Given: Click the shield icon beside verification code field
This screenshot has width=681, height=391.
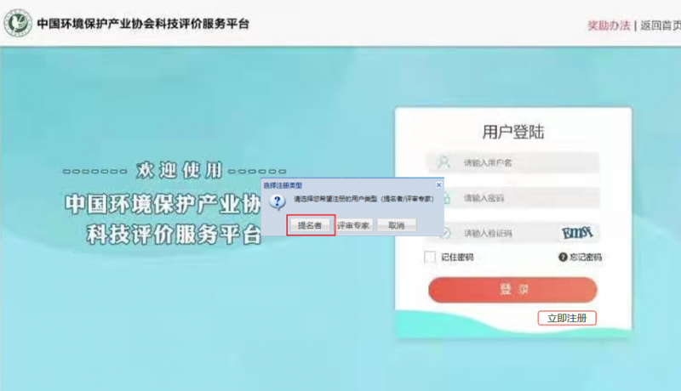Looking at the screenshot, I should point(444,232).
